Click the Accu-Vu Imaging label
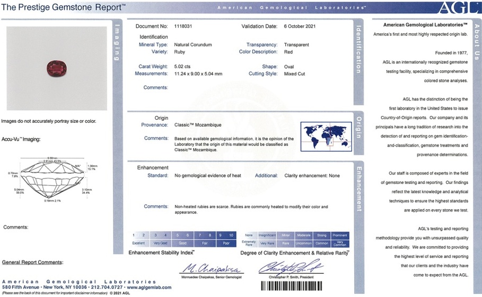Viewport: 482px width, 297px height. click(21, 139)
